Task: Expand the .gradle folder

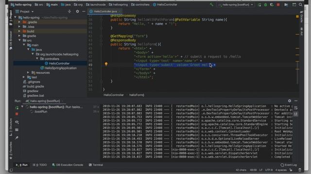Action: tap(19, 22)
